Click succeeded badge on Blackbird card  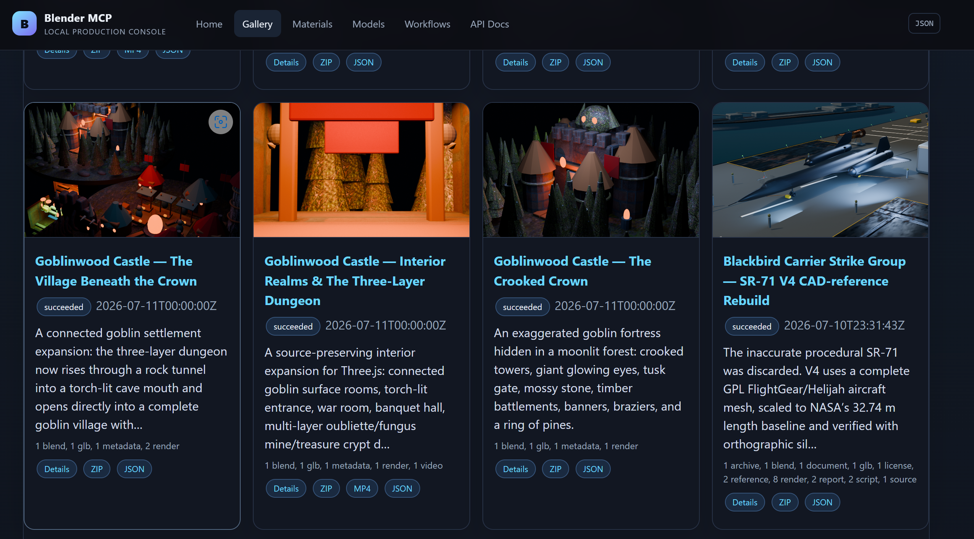752,326
